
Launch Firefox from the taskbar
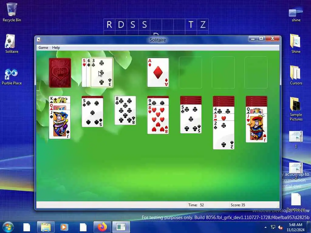pos(102,227)
